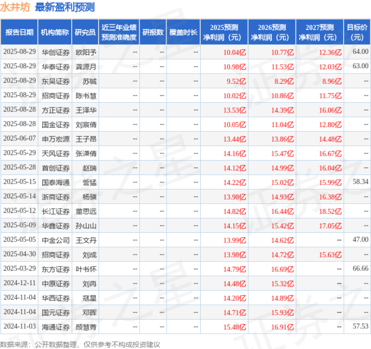Open analyst 王文丹 of 中金公司
The height and width of the screenshot is (349, 371).
(x=86, y=240)
